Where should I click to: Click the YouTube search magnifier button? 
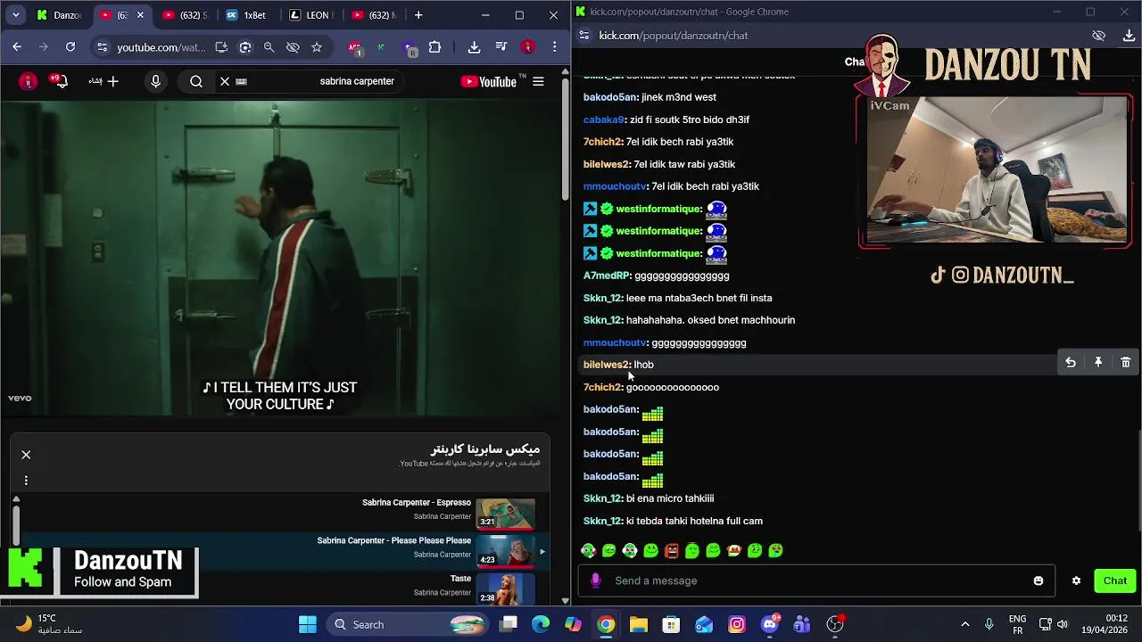(196, 81)
